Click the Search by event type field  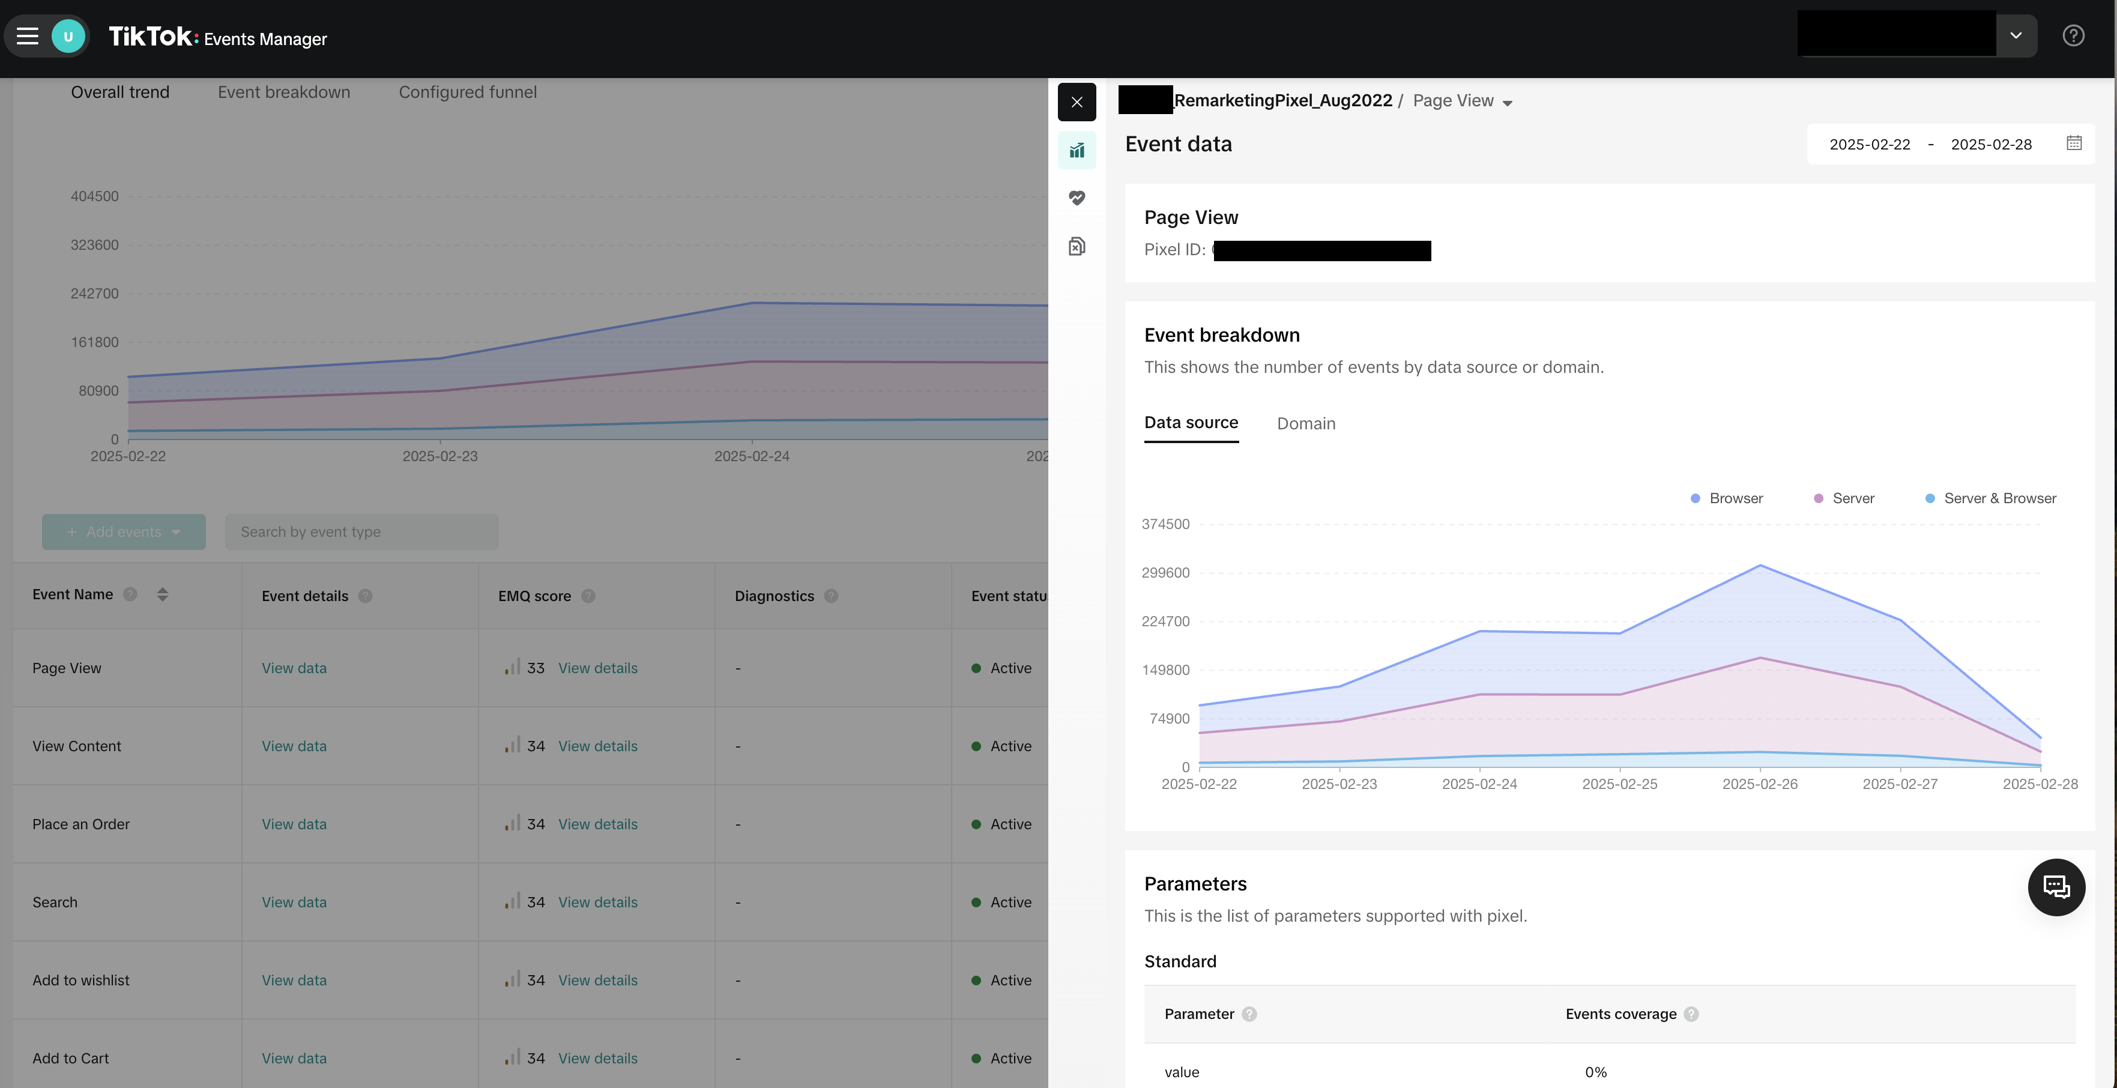tap(361, 533)
